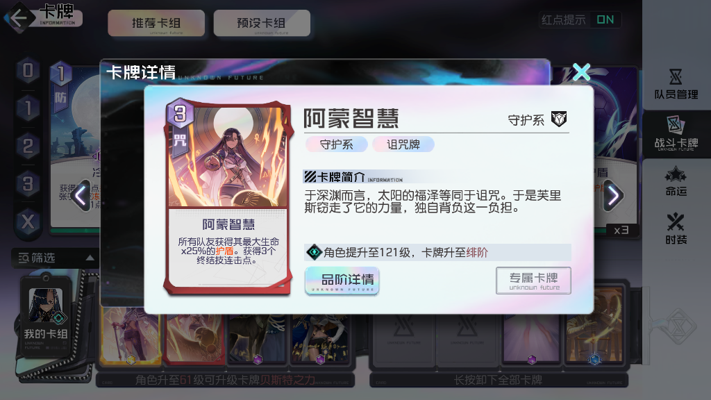Screen dimensions: 711x400
Task: Select the 诅咒牌 curse card tag
Action: [403, 144]
